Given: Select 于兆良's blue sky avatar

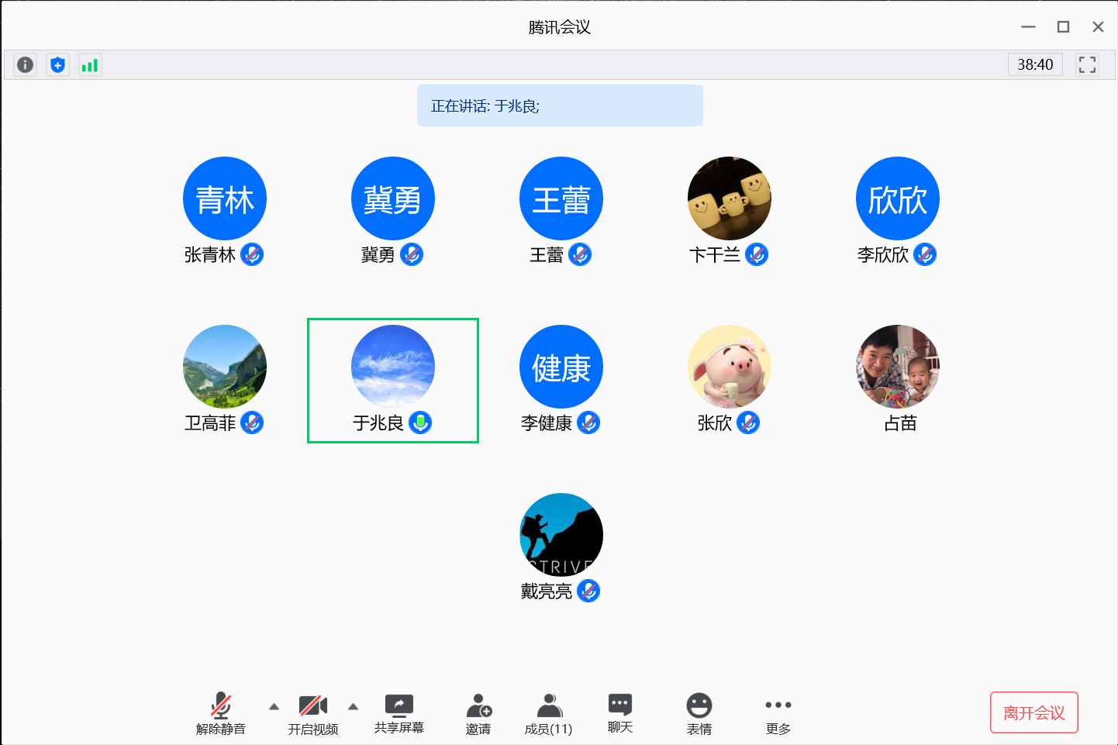Looking at the screenshot, I should [393, 367].
